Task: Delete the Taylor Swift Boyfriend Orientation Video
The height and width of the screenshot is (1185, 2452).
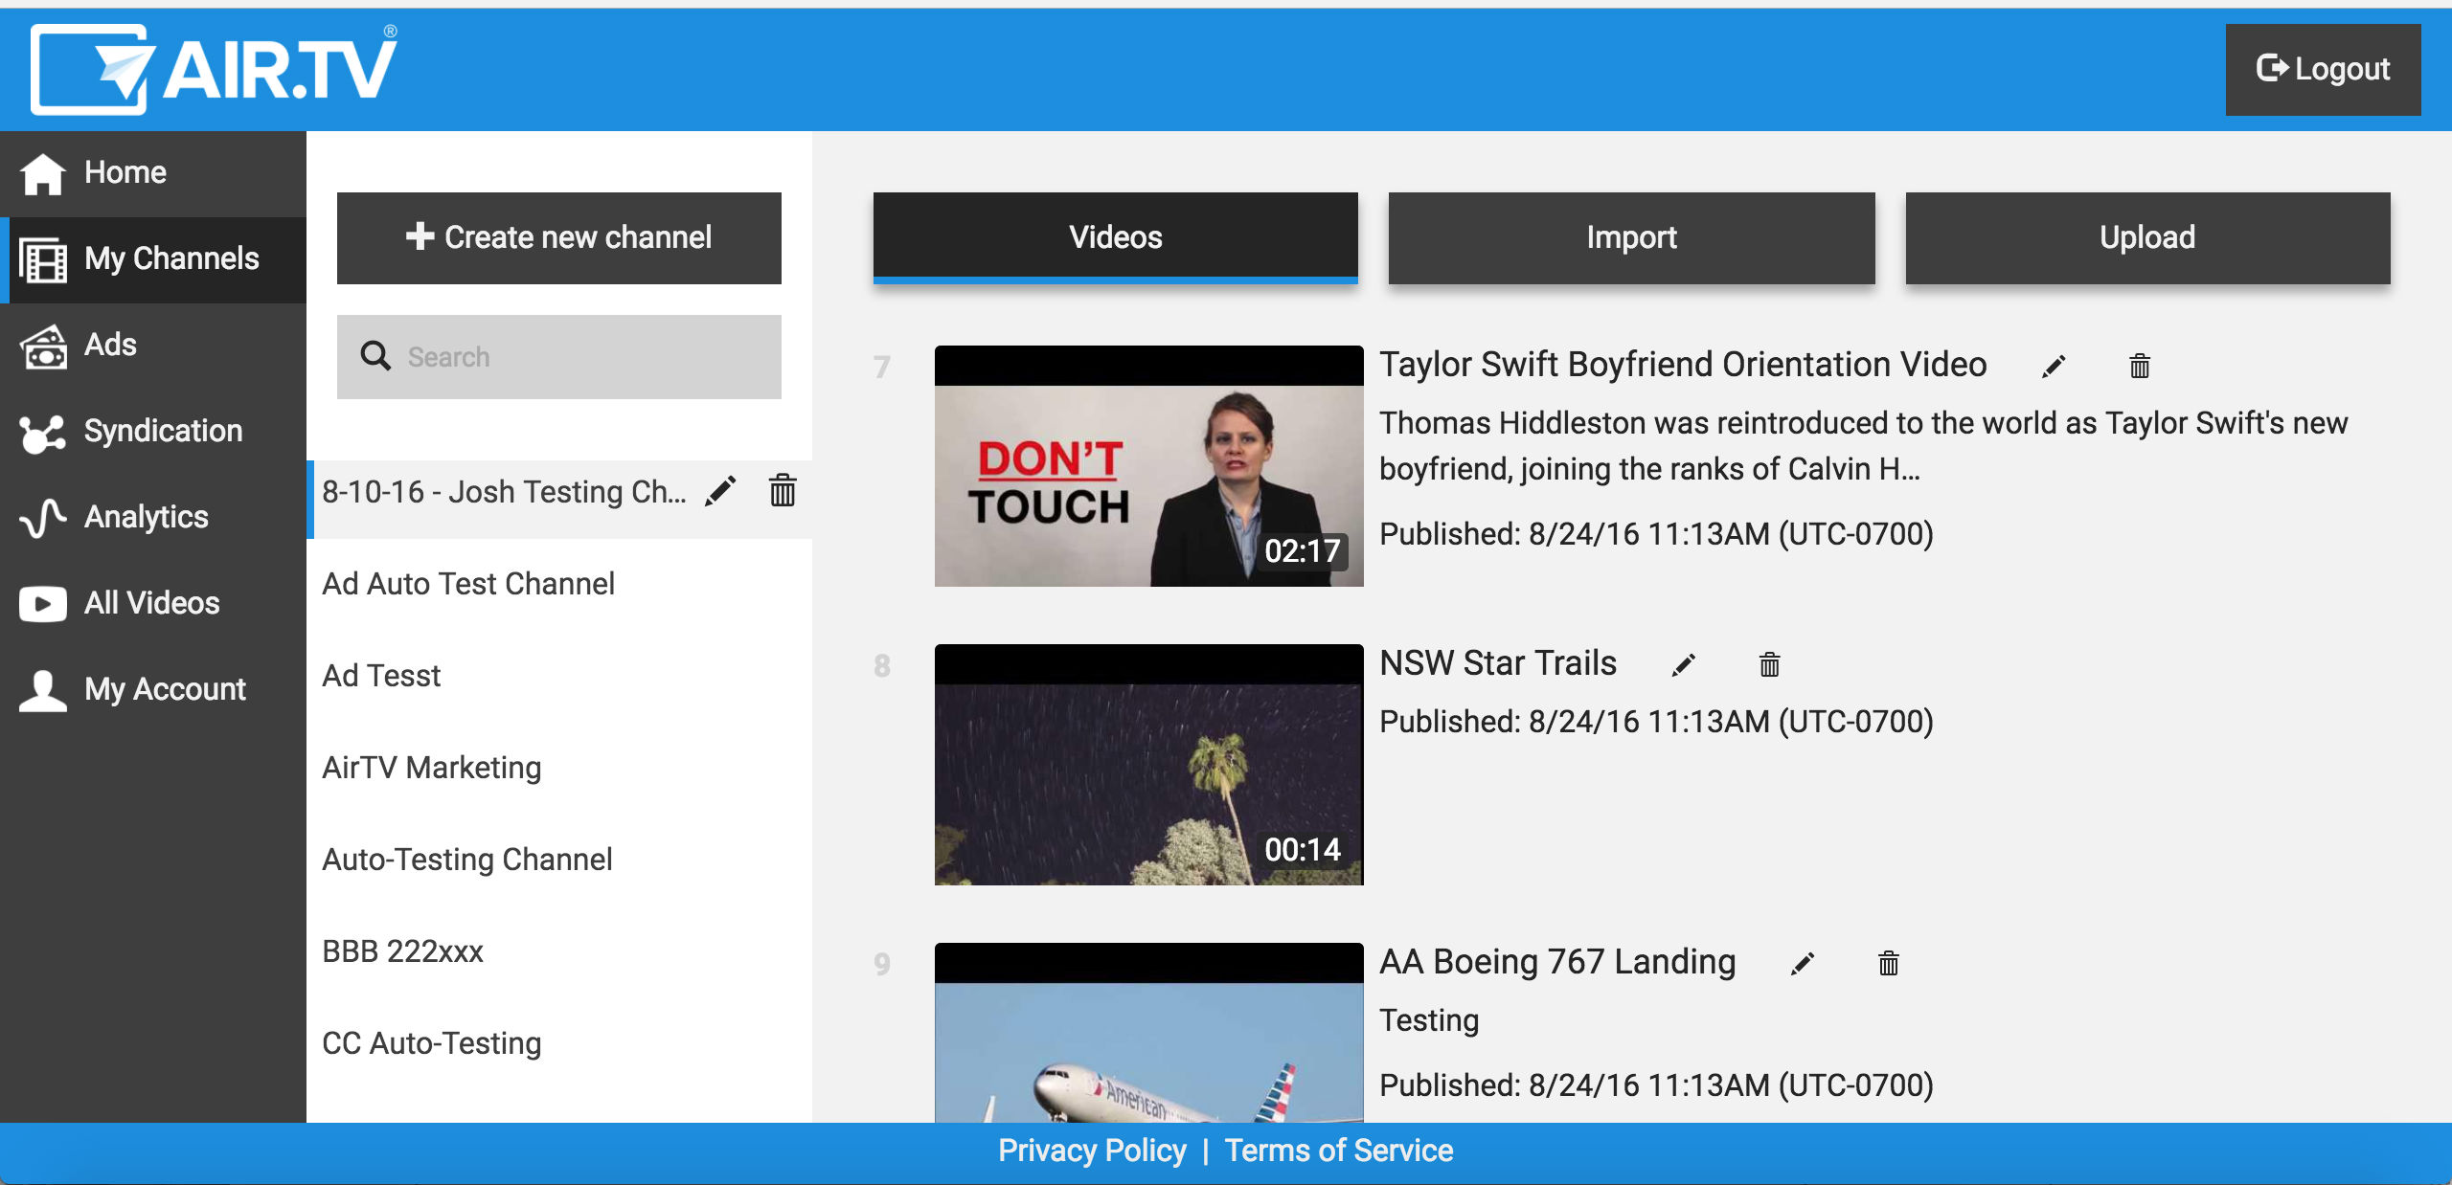Action: tap(2140, 367)
